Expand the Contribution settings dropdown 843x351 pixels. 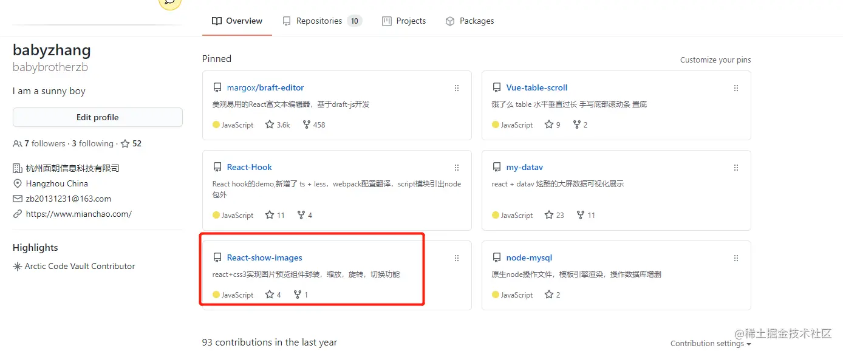tap(711, 343)
